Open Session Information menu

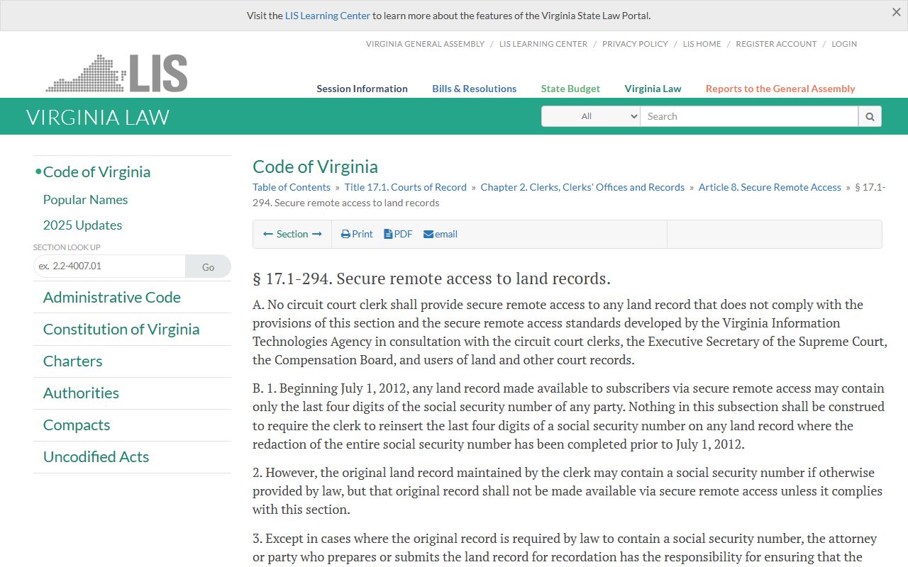[362, 89]
